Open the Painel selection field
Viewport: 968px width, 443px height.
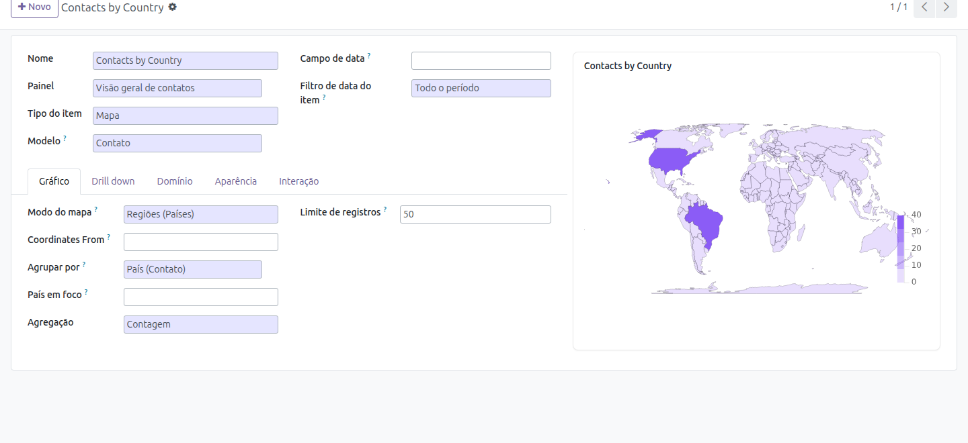177,88
